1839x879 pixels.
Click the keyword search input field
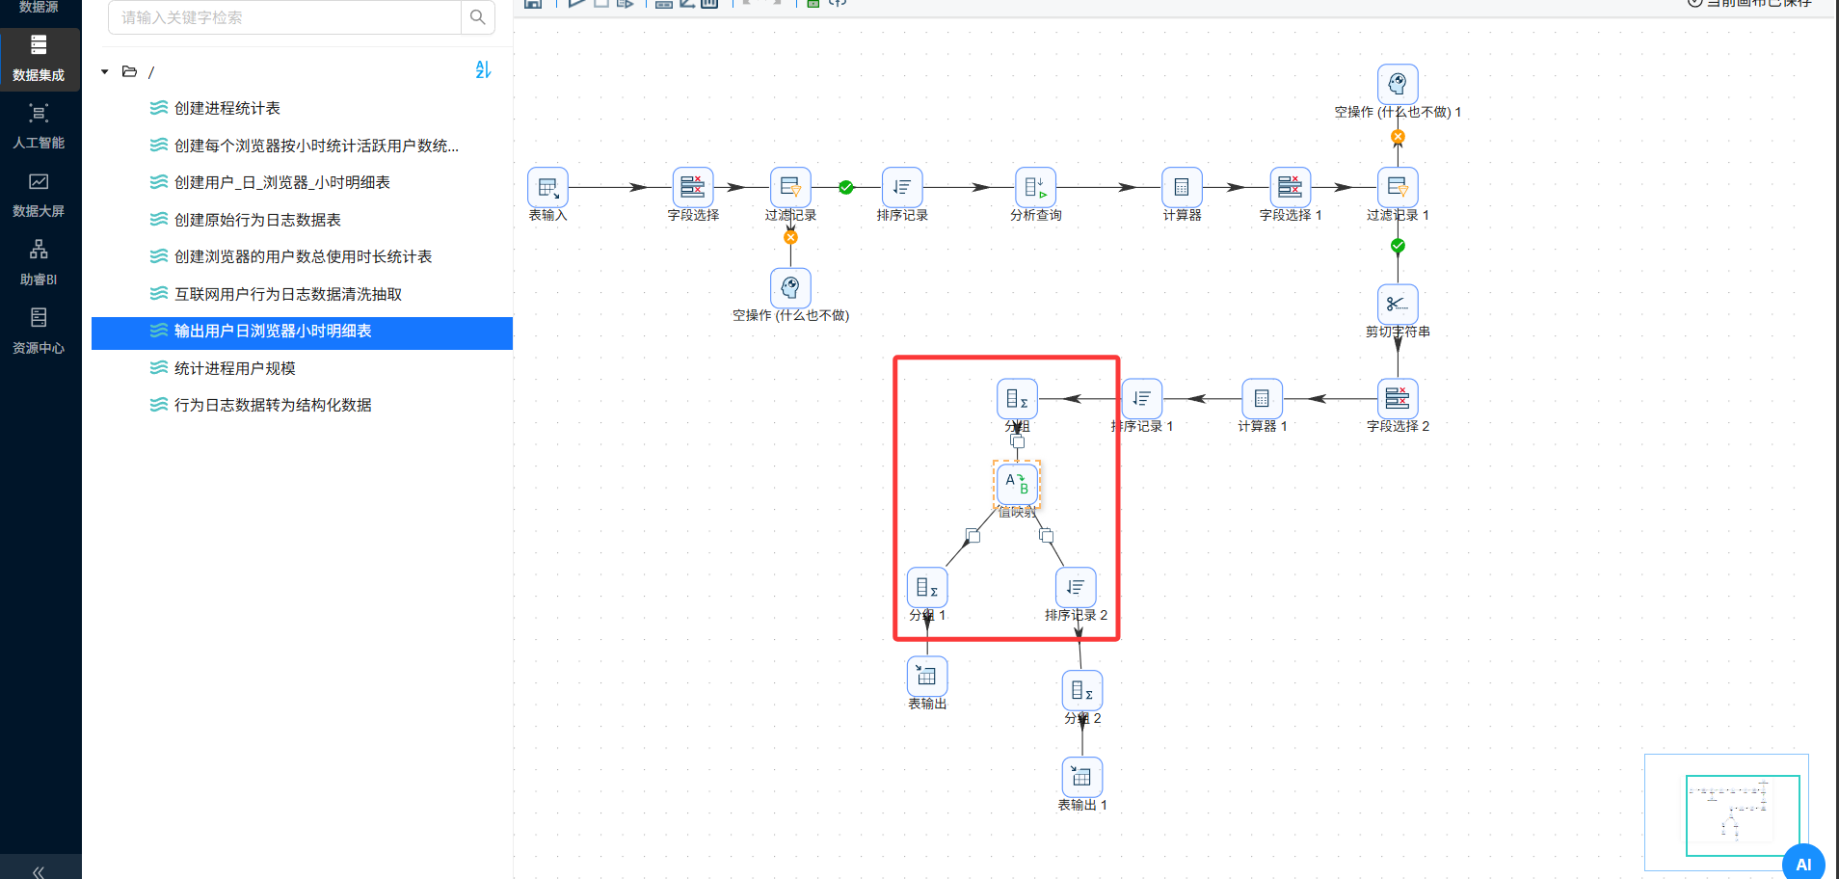coord(284,17)
